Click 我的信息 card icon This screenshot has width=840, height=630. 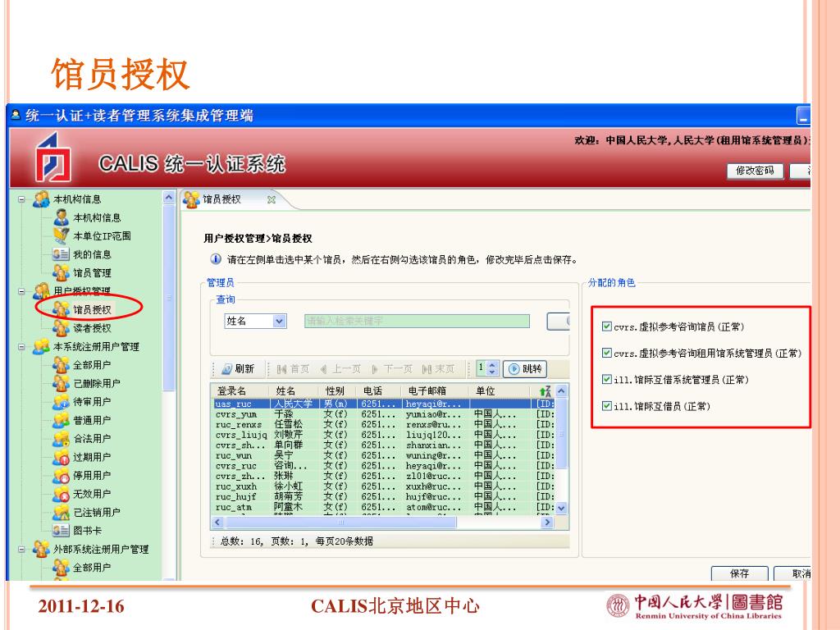[61, 254]
